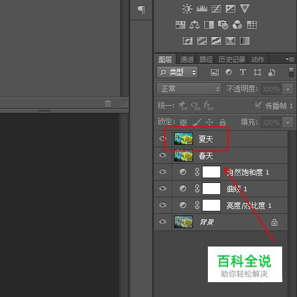The height and width of the screenshot is (297, 297).
Task: Add an Exposure adjustment
Action: (x=230, y=9)
